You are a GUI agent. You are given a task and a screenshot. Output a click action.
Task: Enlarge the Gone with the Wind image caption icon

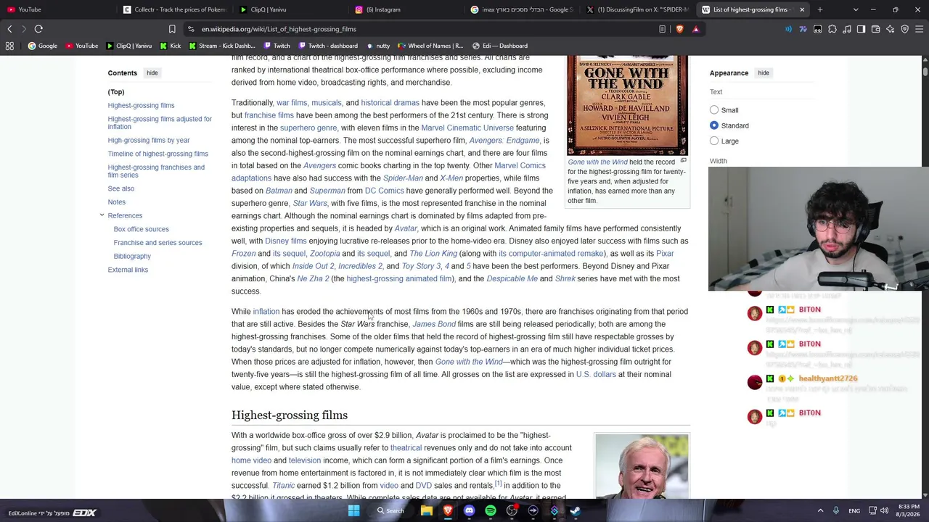683,161
